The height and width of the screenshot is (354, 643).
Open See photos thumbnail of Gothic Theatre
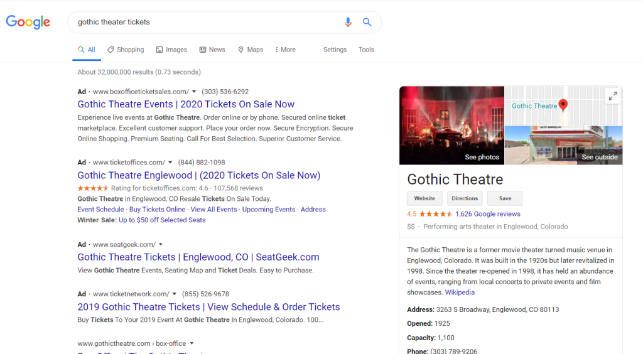tap(451, 126)
